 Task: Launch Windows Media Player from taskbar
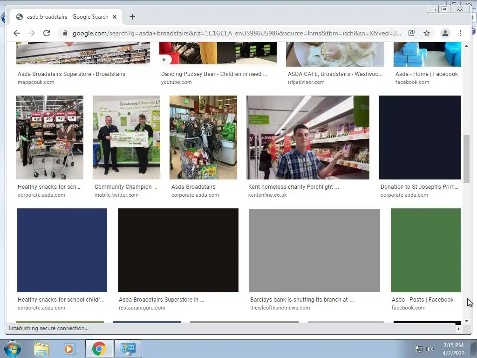click(69, 349)
